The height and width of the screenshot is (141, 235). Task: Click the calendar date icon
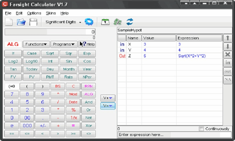(x=105, y=22)
